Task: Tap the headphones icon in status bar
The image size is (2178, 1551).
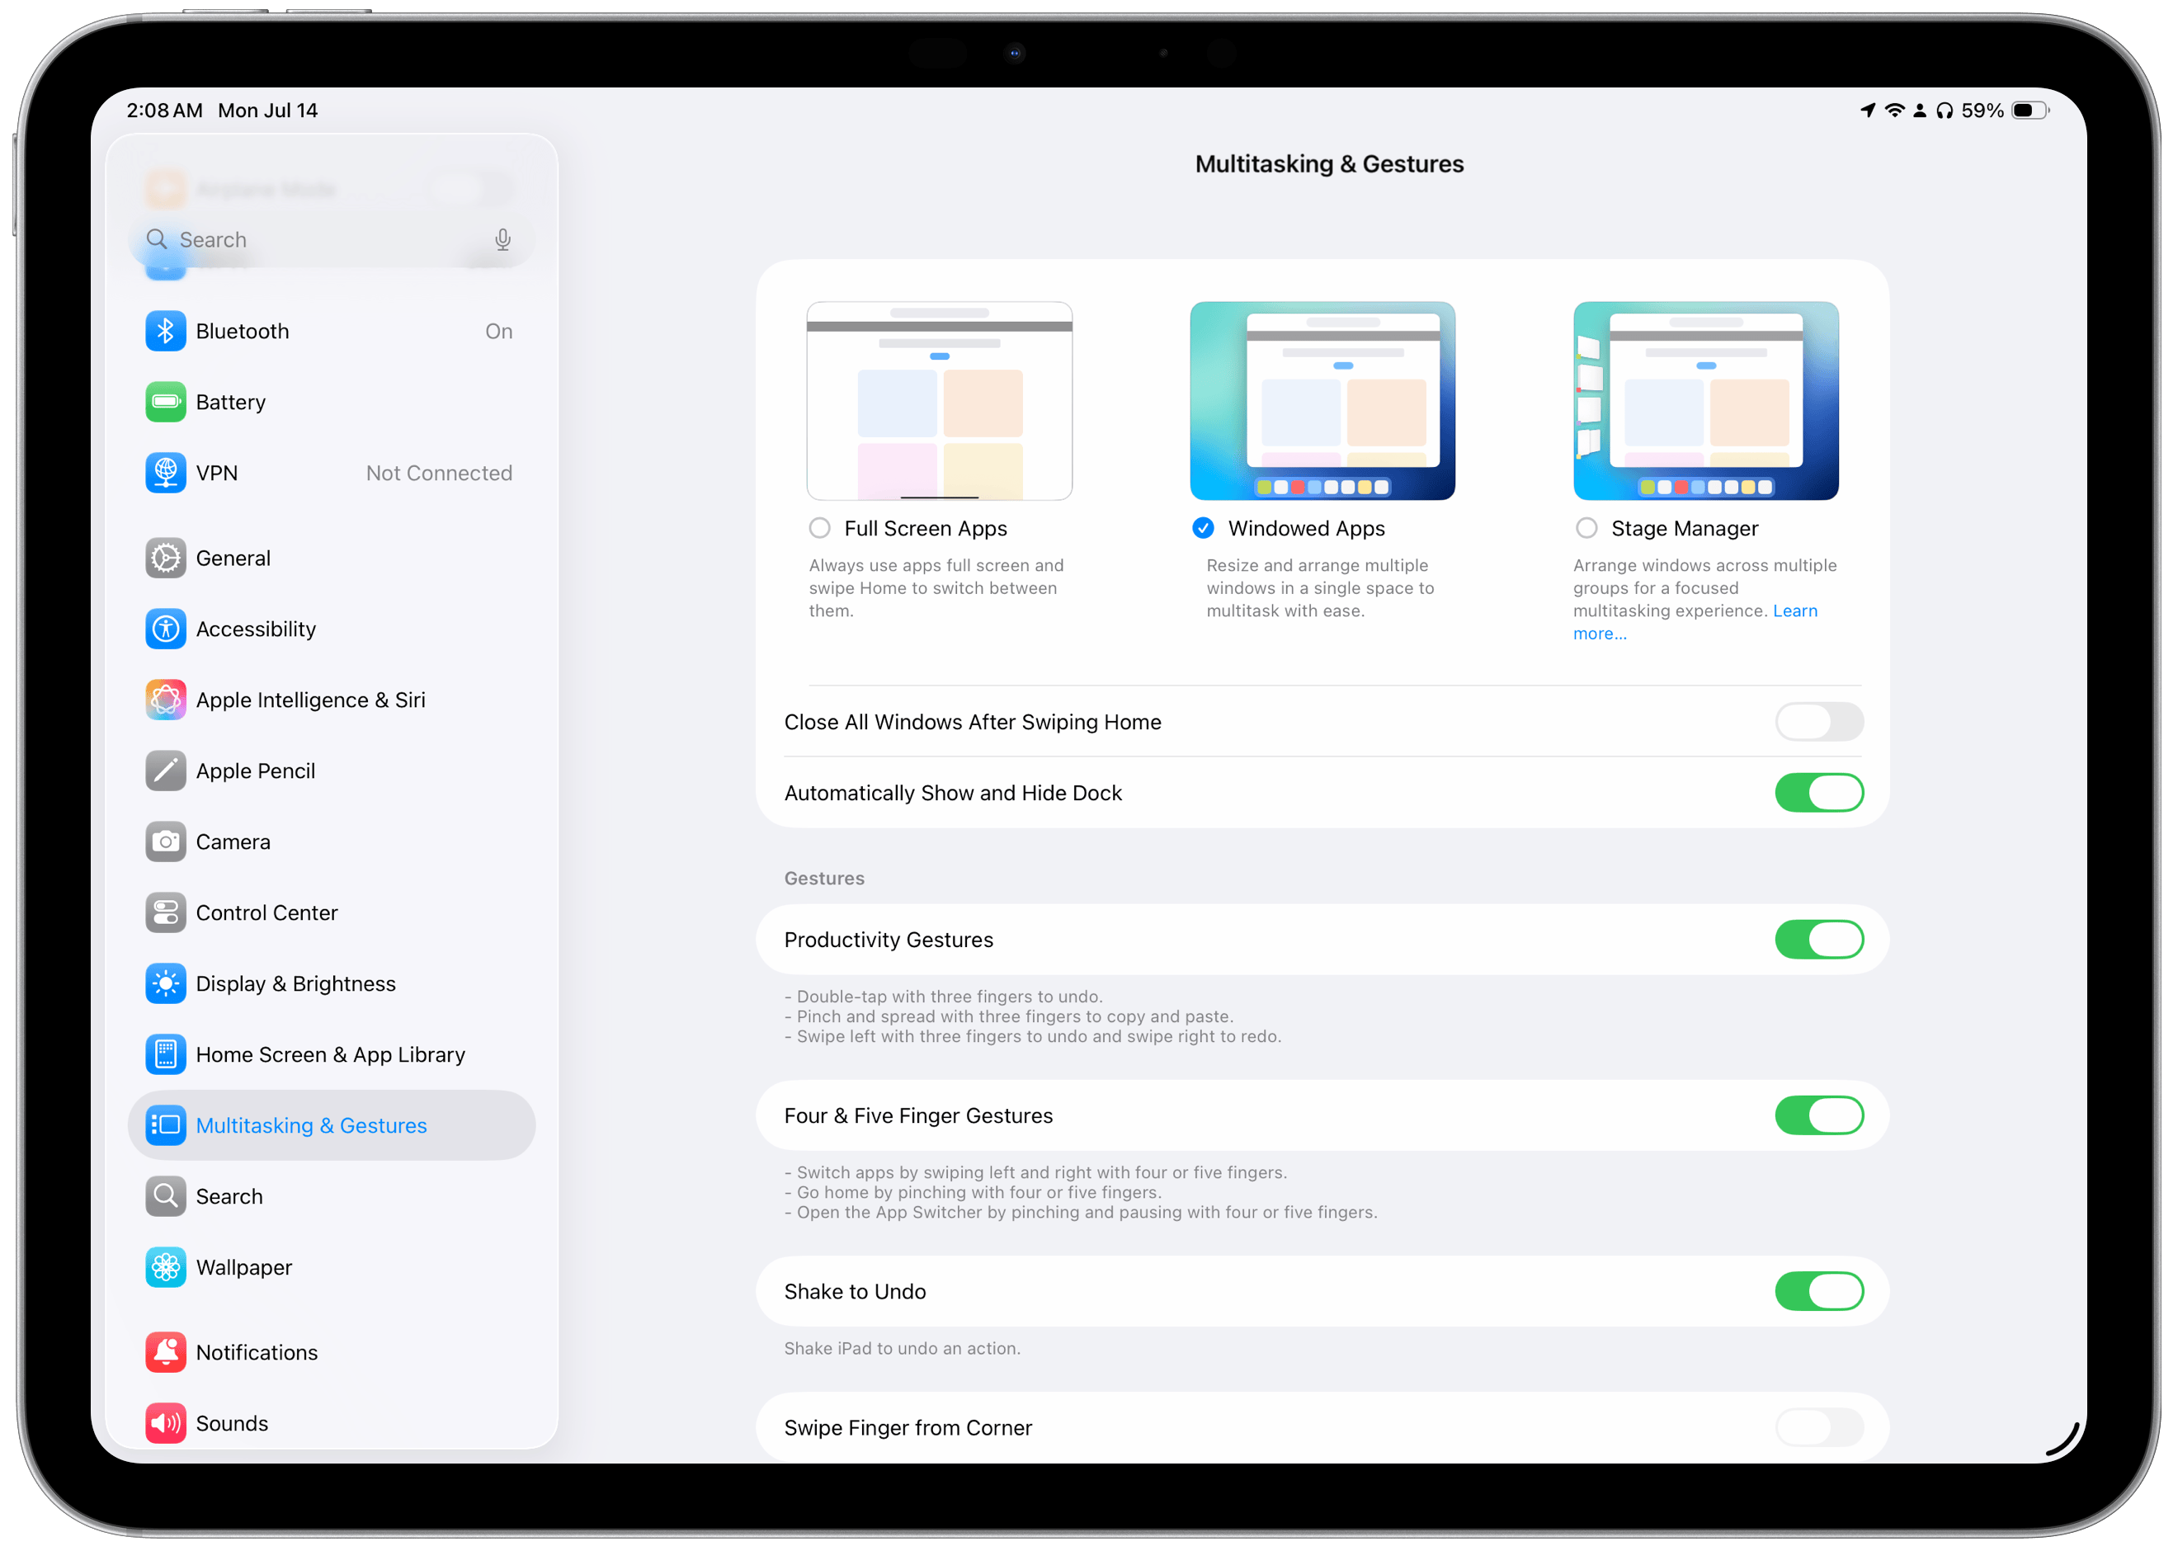Action: [x=1944, y=111]
